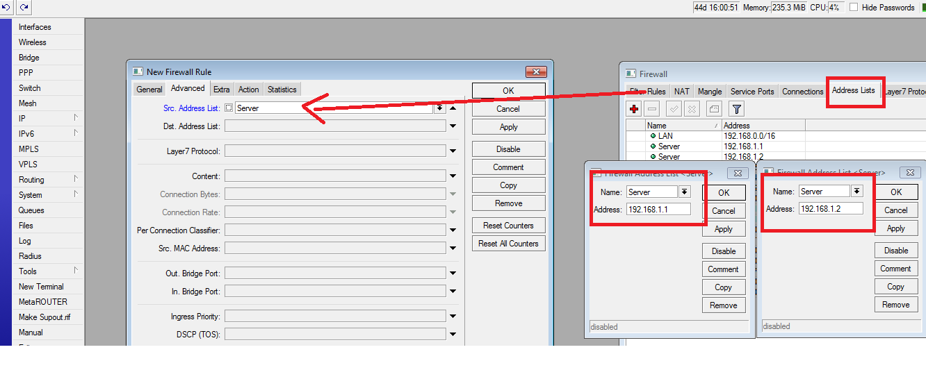Viewport: 926px width, 370px height.
Task: Expand the Src. MAC Address field
Action: coord(453,249)
